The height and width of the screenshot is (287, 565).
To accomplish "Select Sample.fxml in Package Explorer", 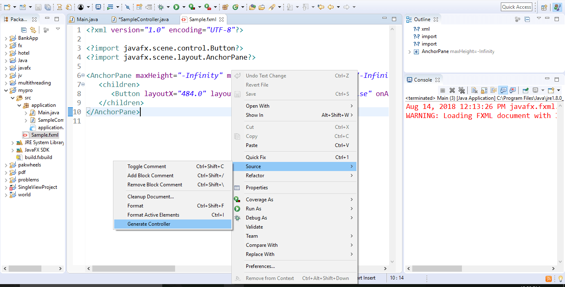I will (x=40, y=135).
